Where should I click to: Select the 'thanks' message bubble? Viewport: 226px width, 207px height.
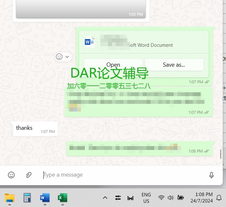[x=35, y=129]
